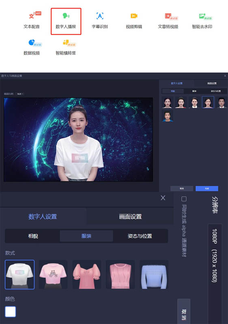Open the 文本配音 text dubbing tool
Screen dimensions: 228x324
(x=32, y=21)
